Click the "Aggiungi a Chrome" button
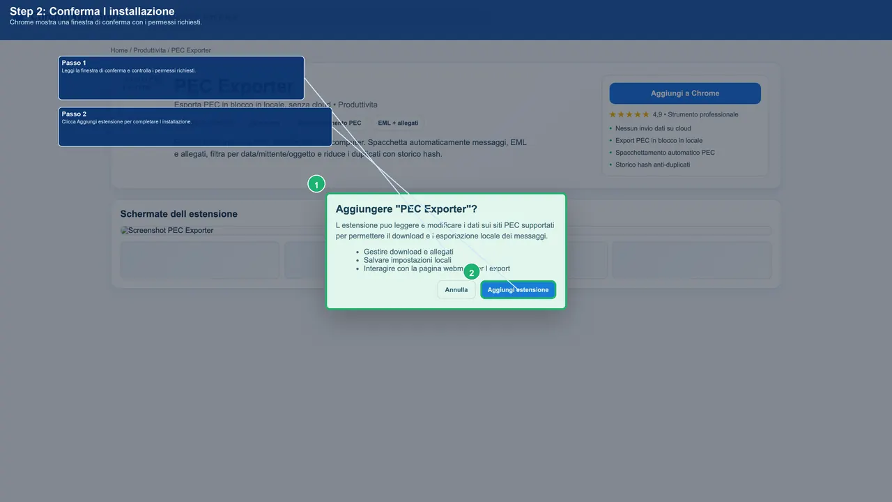This screenshot has height=502, width=892. pos(684,93)
